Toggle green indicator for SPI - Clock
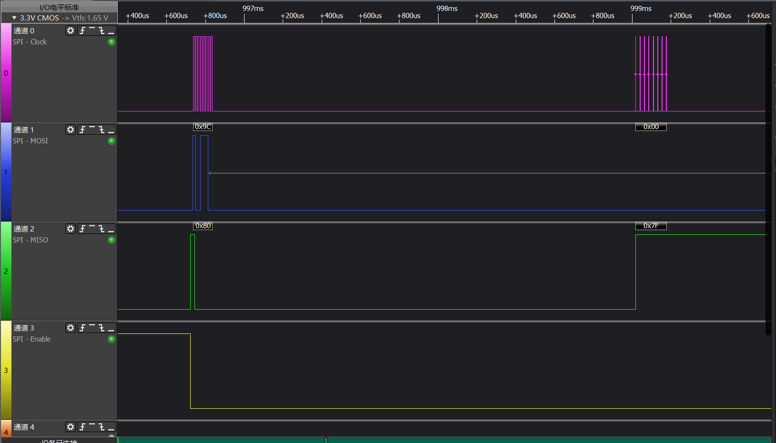 pos(112,42)
